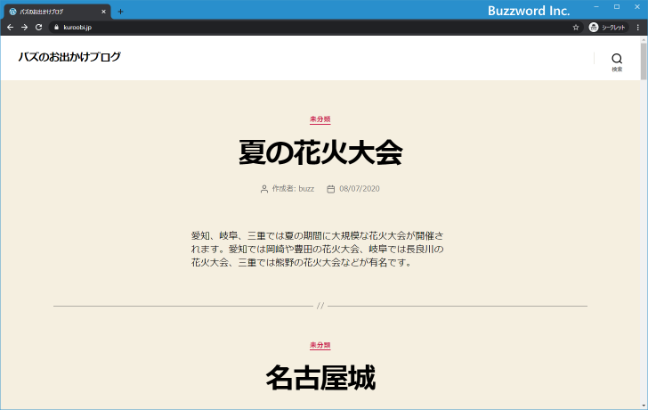This screenshot has width=648, height=410.
Task: Open the Chrome three-dot menu
Action: click(637, 28)
